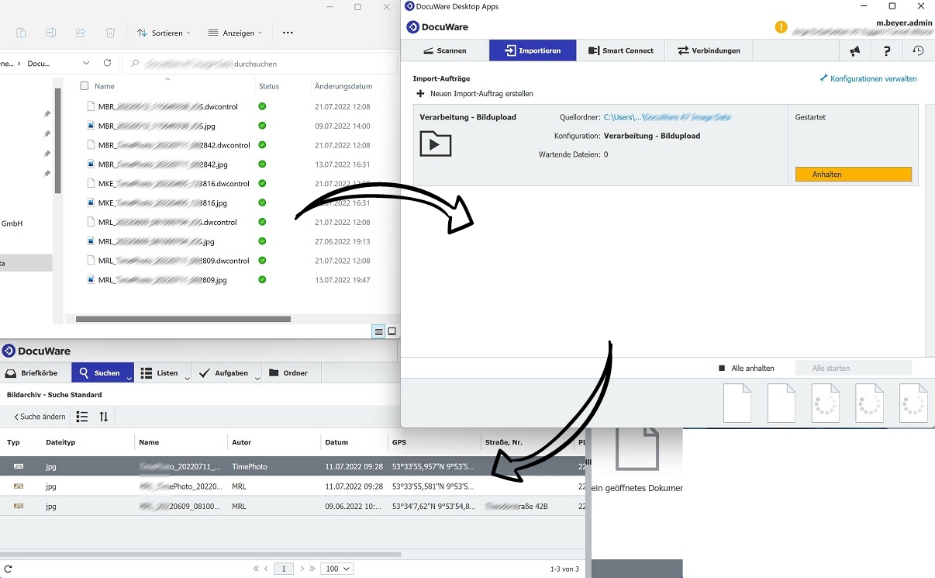This screenshot has width=935, height=578.
Task: Click the Explorer horizontal scrollbar
Action: click(183, 319)
